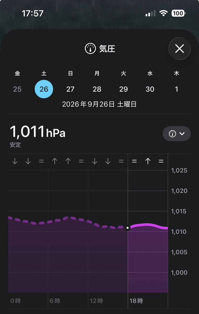Select Saturday the 26th
The height and width of the screenshot is (314, 199).
coord(44,89)
